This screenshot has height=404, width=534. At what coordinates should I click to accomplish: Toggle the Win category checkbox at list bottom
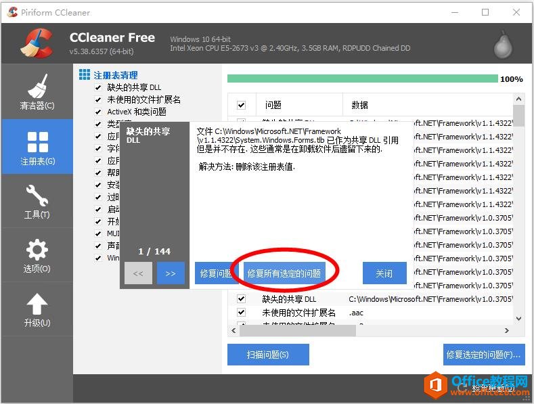[x=98, y=258]
